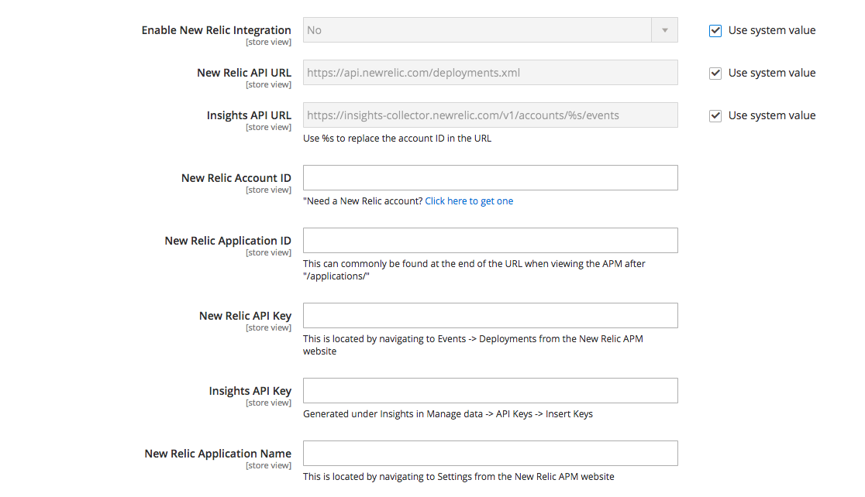
Task: Click the hint 'Generated under Insights in Manage data'
Action: (x=448, y=414)
